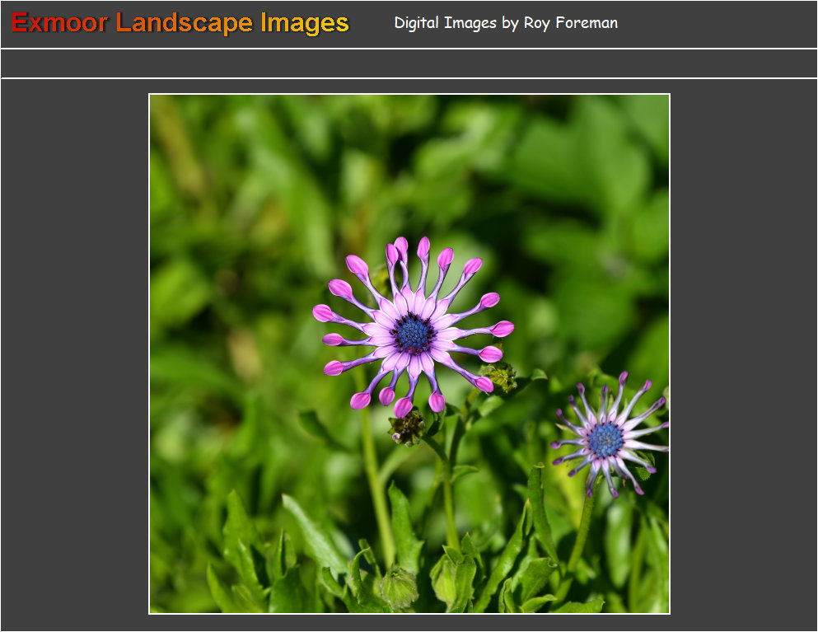Click the dried bud right of the large flower
The height and width of the screenshot is (632, 818).
point(502,377)
